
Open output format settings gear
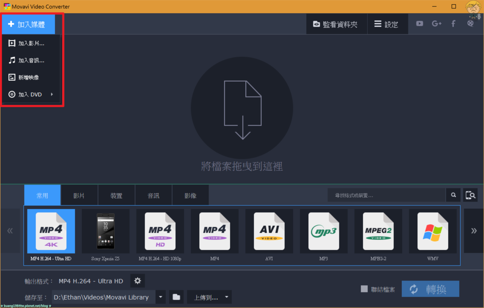138,281
